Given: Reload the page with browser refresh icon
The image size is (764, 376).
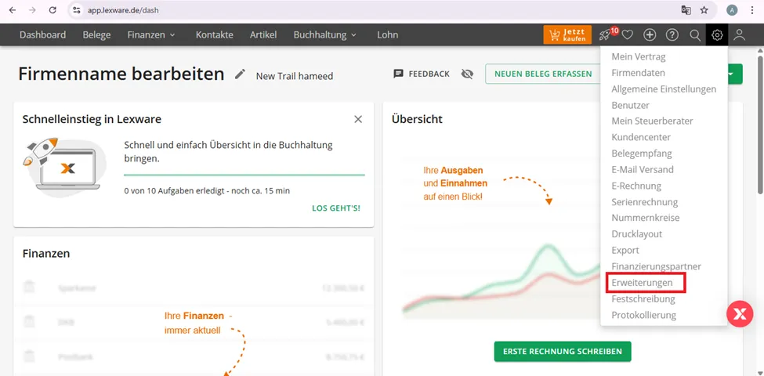Looking at the screenshot, I should pyautogui.click(x=53, y=10).
